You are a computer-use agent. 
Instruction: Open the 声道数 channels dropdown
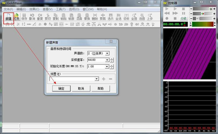pyautogui.click(x=107, y=53)
